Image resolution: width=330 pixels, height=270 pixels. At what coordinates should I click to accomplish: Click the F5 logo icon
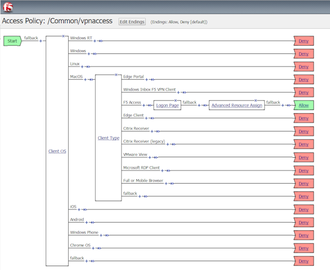(x=8, y=7)
